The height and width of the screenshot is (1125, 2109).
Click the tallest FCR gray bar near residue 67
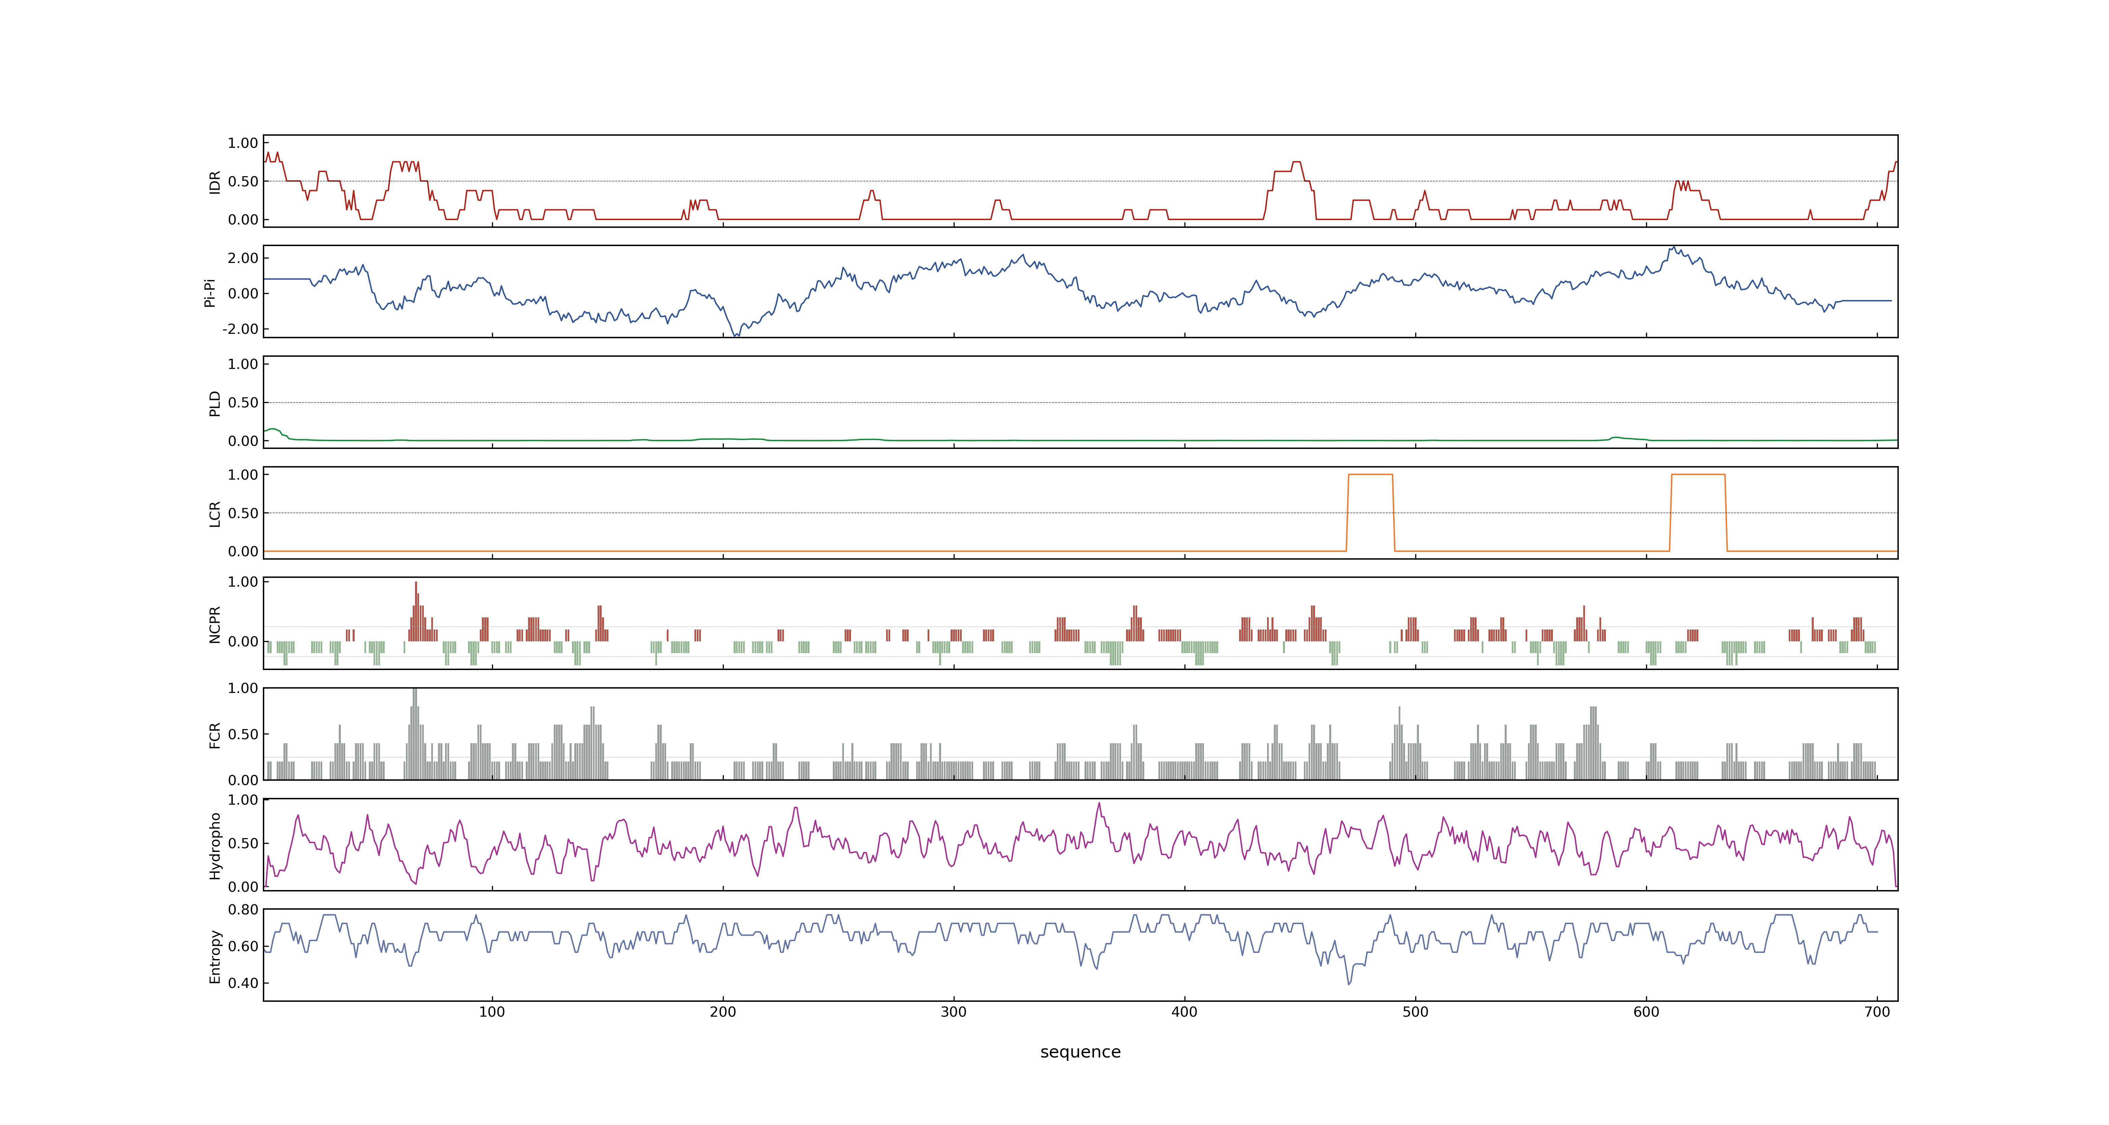[415, 733]
